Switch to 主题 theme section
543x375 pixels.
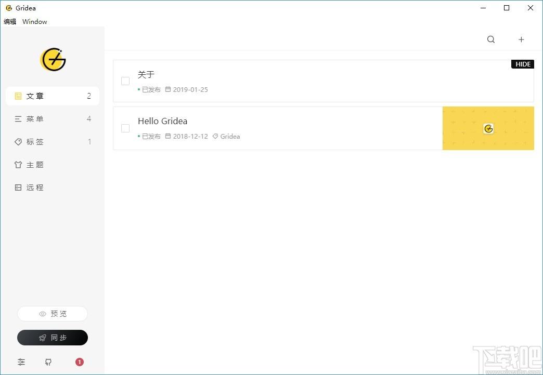(52, 165)
